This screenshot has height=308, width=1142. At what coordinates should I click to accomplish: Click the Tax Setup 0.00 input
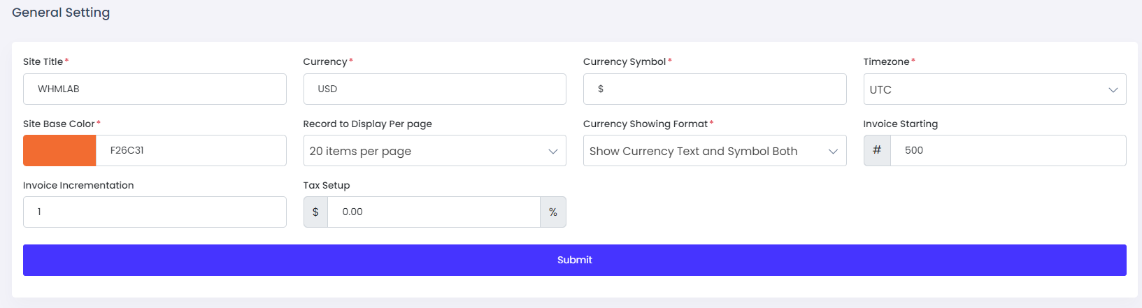coord(434,212)
